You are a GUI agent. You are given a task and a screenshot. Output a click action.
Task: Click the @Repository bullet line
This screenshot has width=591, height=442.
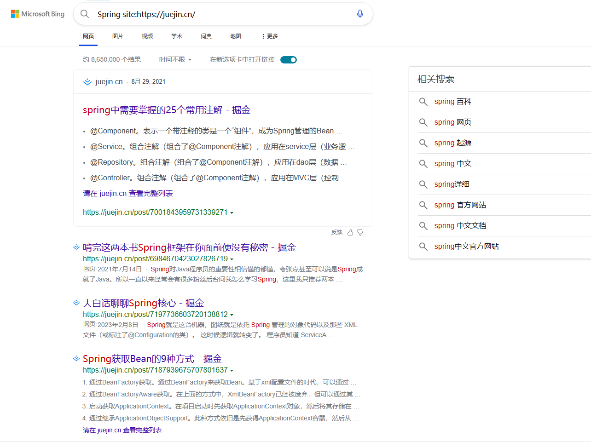pyautogui.click(x=219, y=162)
